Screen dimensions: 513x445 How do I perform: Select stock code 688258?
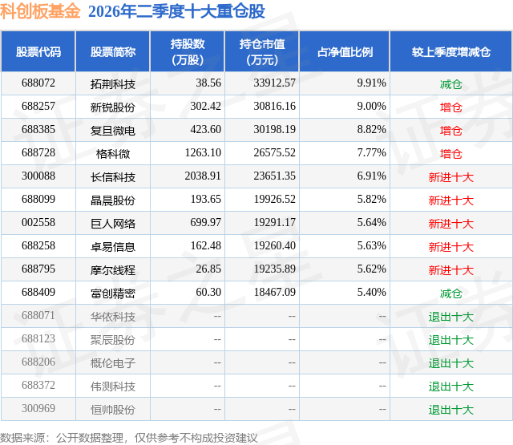(38, 245)
